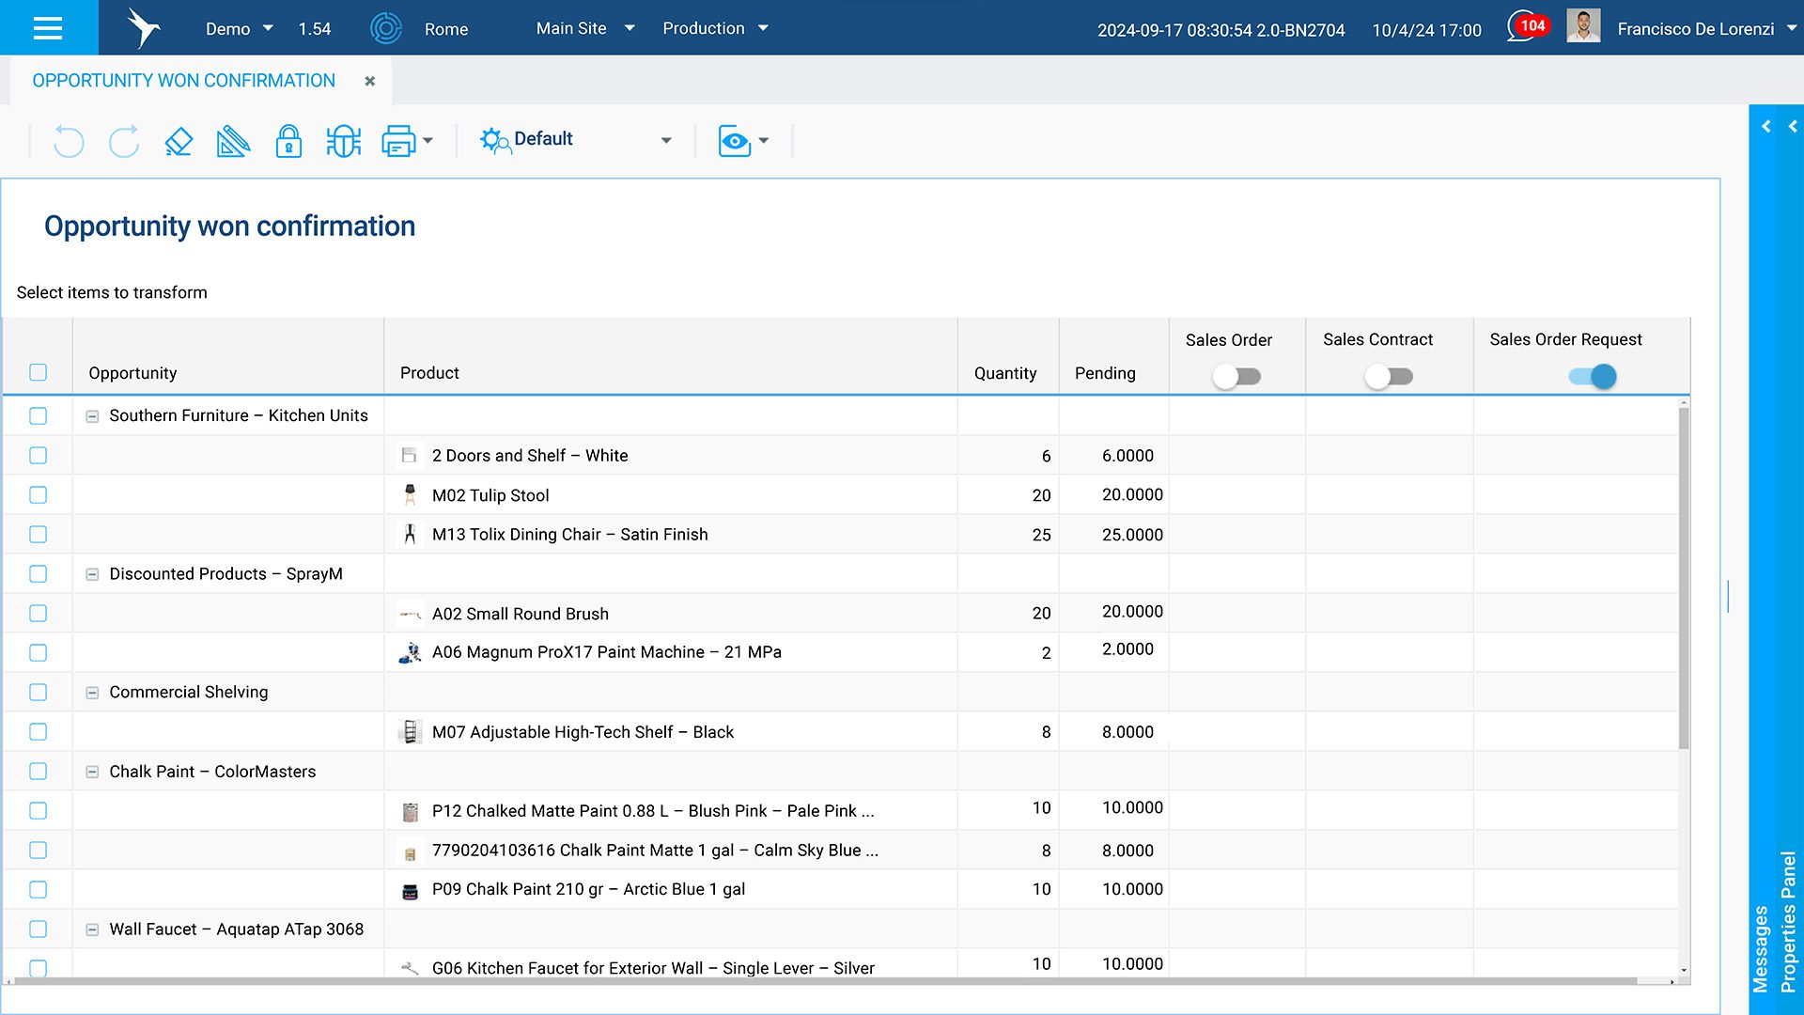Click the padlock lock icon

(x=288, y=141)
